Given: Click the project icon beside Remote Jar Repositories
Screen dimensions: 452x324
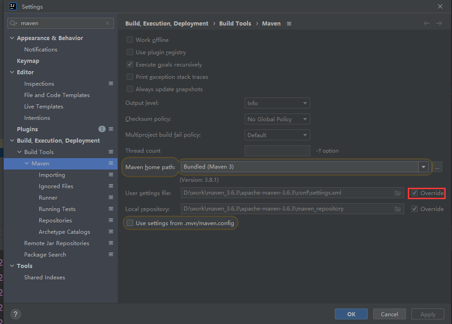Looking at the screenshot, I should point(111,243).
